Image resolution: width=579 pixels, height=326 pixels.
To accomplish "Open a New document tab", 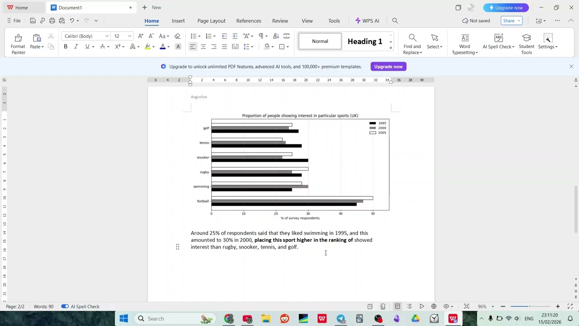I will pos(152,8).
